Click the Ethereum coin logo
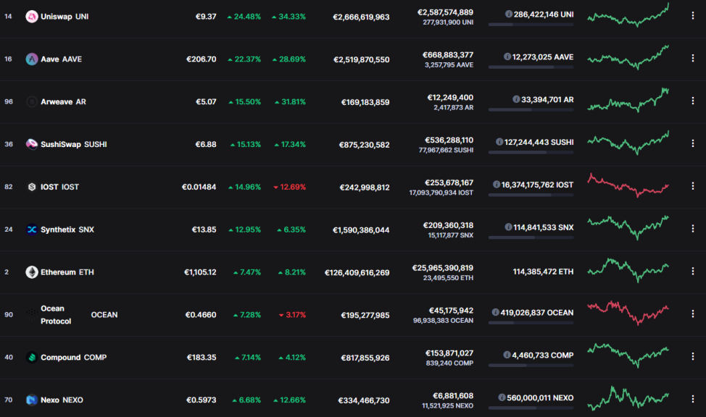Image resolution: width=706 pixels, height=417 pixels. pyautogui.click(x=31, y=272)
